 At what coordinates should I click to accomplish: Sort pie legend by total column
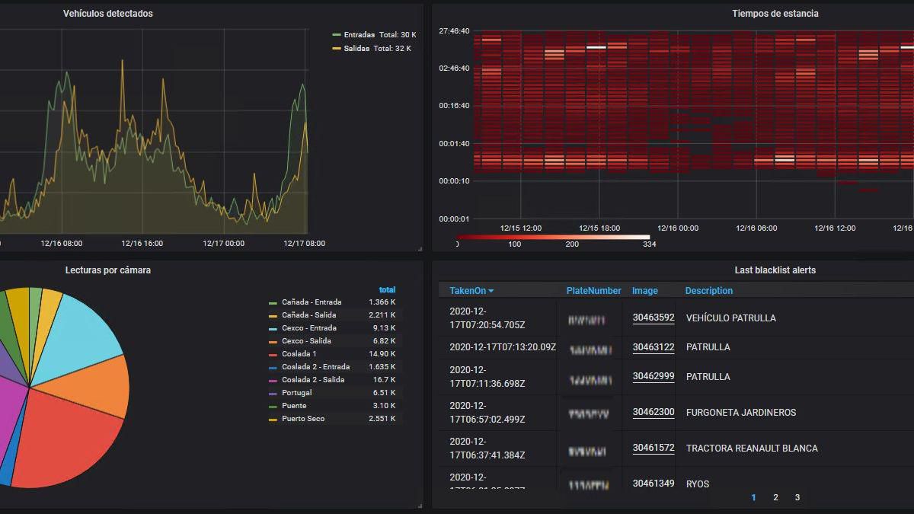click(387, 289)
